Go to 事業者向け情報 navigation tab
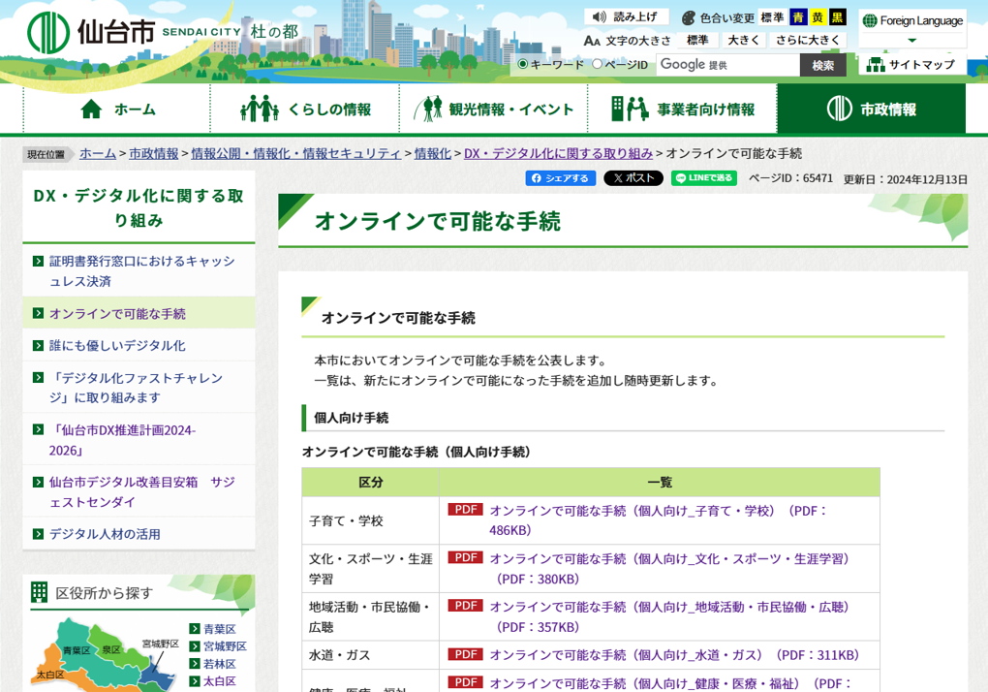 pyautogui.click(x=682, y=110)
